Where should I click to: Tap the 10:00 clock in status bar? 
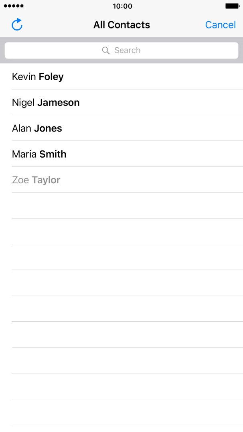click(x=122, y=6)
